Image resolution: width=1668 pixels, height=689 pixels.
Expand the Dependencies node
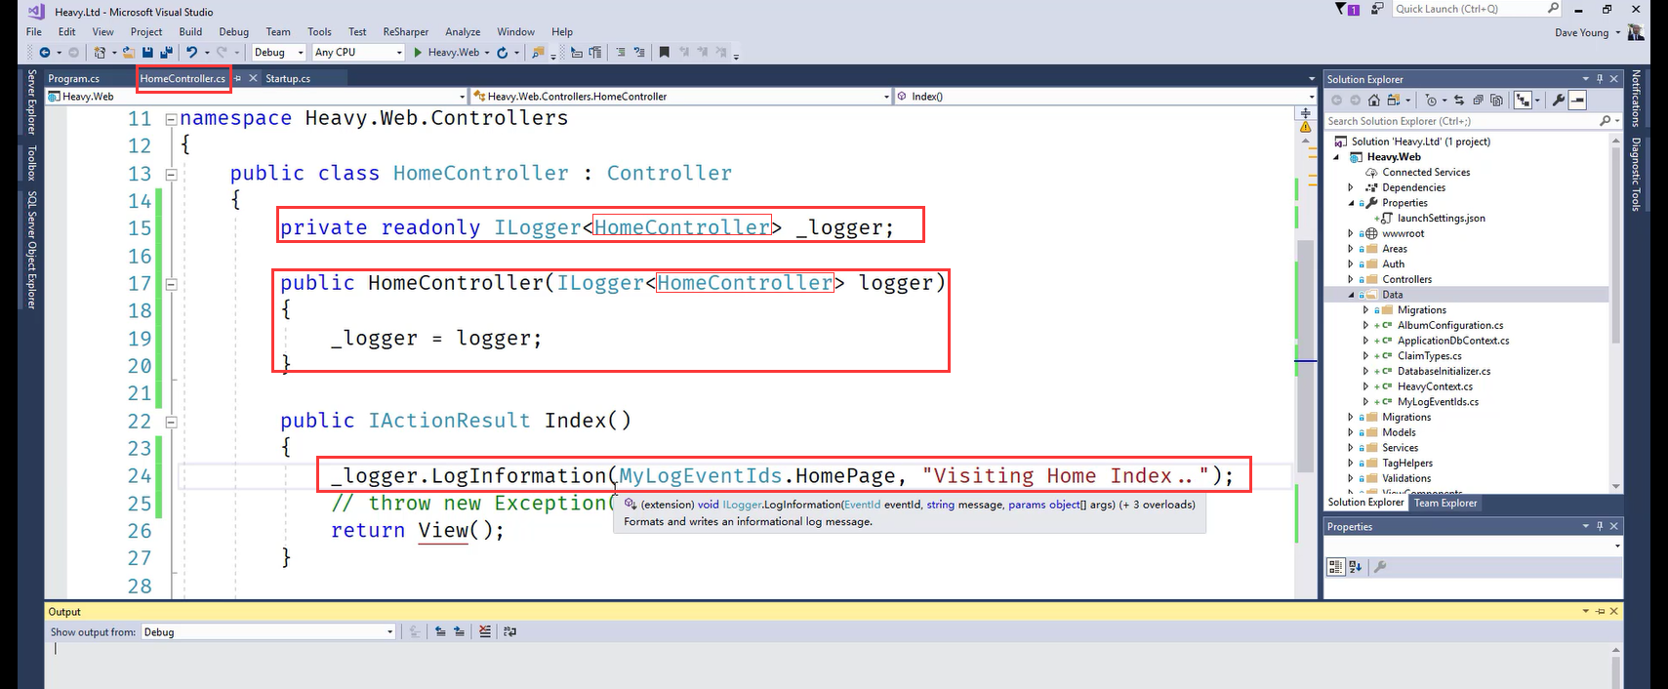click(x=1351, y=187)
